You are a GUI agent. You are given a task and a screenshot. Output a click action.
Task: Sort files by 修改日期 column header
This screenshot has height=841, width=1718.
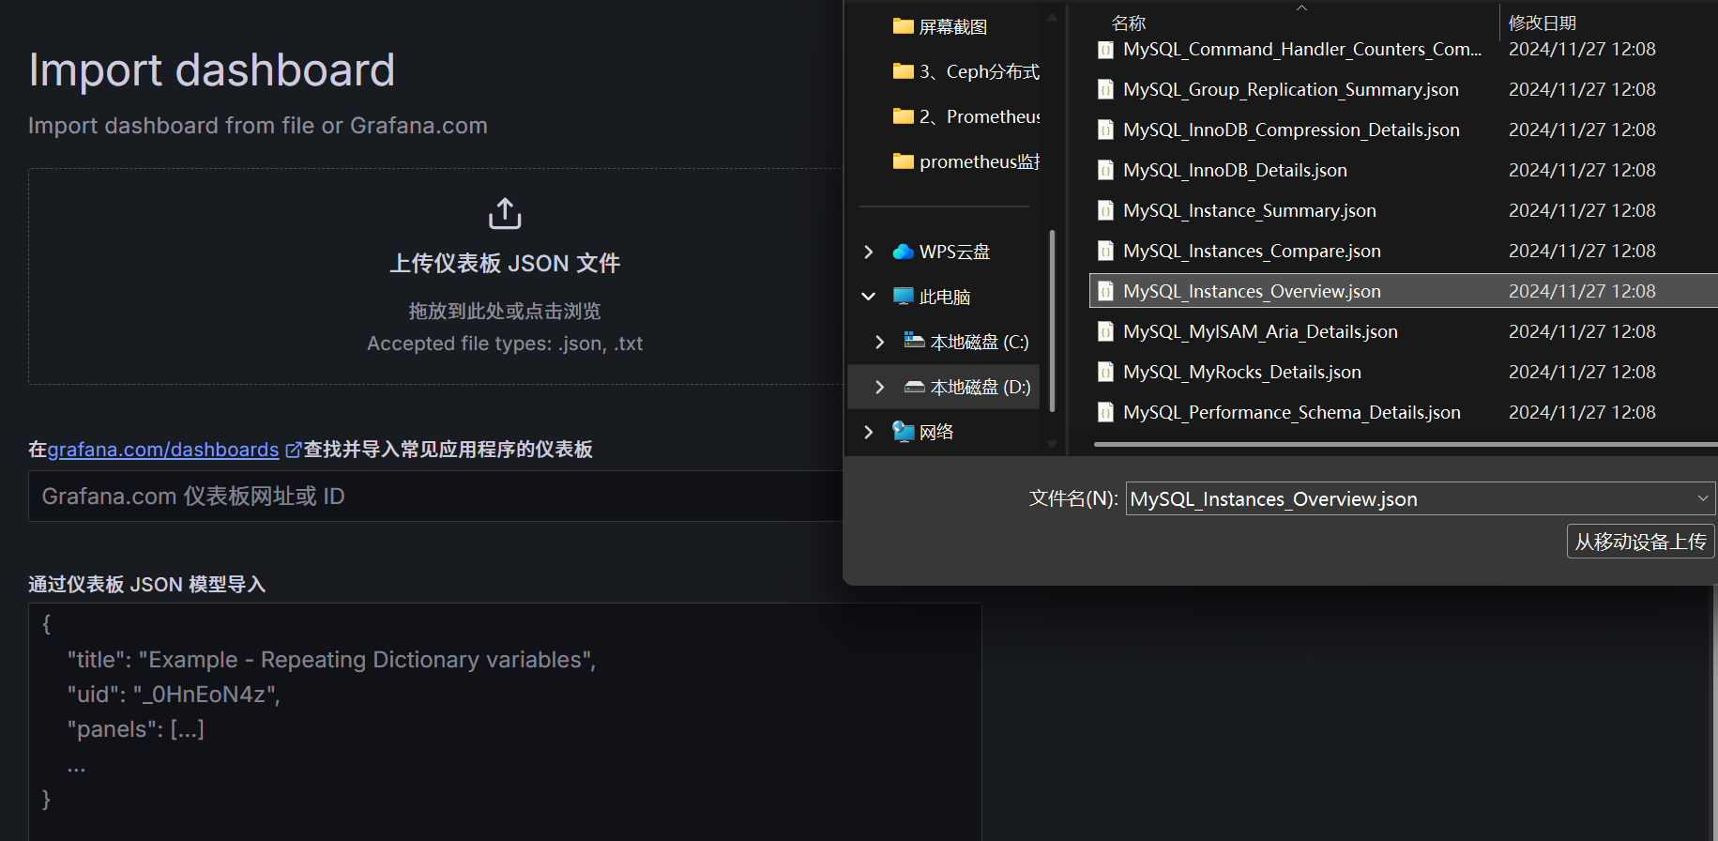pos(1543,23)
